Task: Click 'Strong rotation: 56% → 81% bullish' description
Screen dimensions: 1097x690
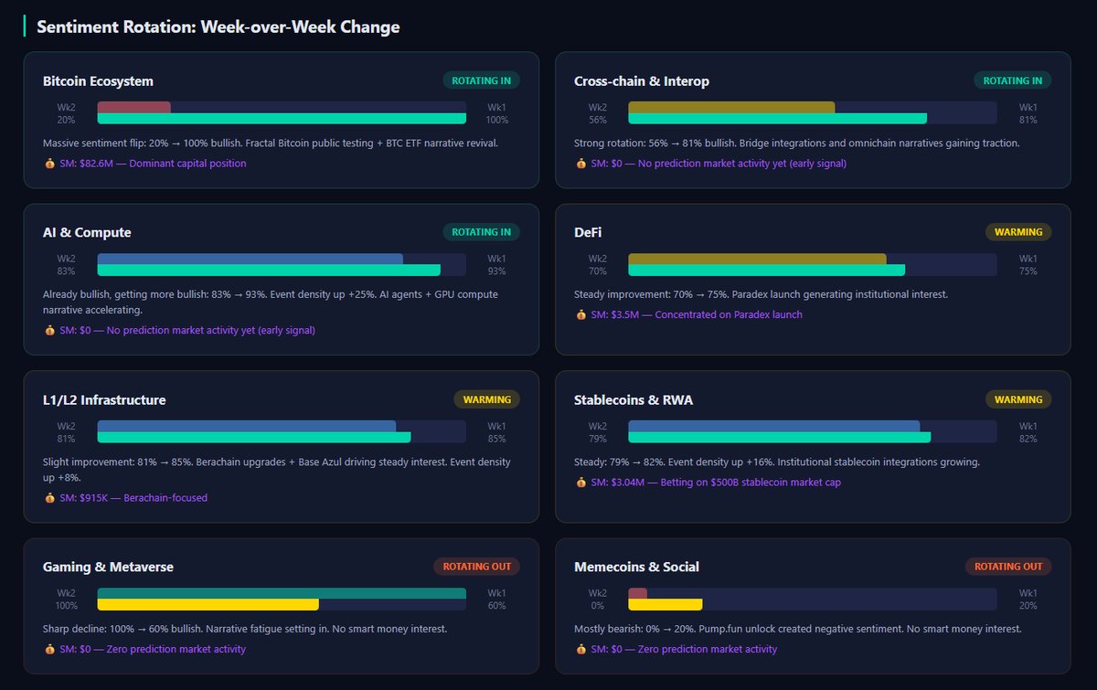Action: pyautogui.click(x=797, y=143)
